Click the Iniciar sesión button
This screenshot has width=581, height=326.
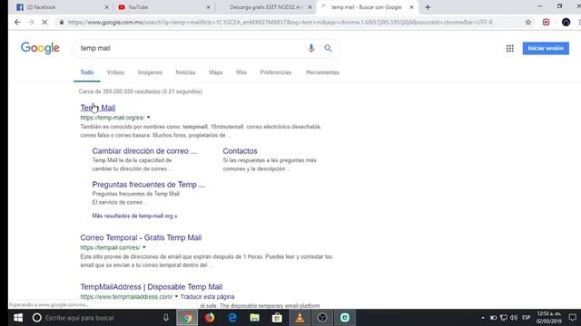546,48
